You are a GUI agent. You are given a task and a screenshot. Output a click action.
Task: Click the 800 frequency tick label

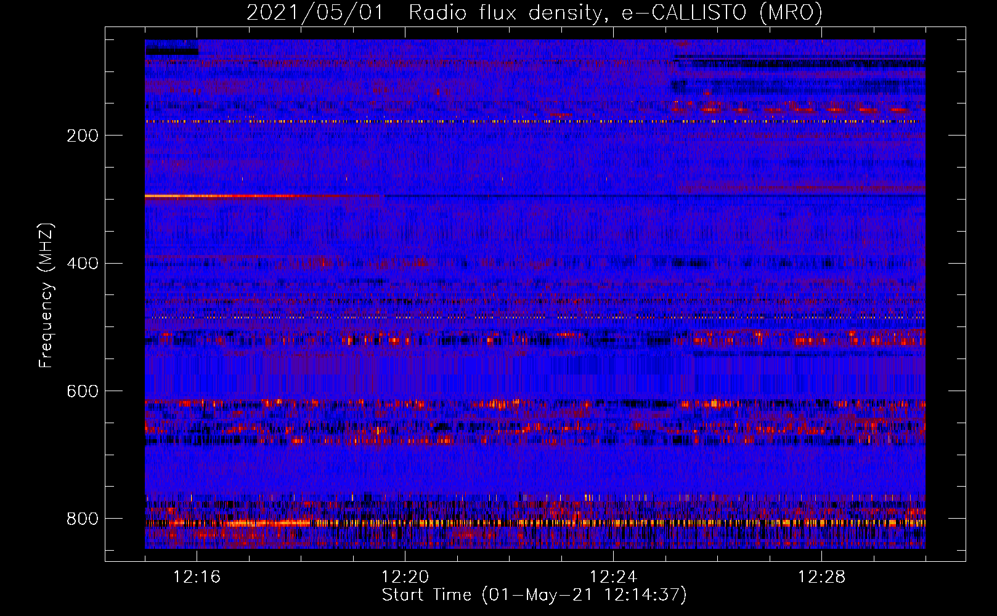83,519
